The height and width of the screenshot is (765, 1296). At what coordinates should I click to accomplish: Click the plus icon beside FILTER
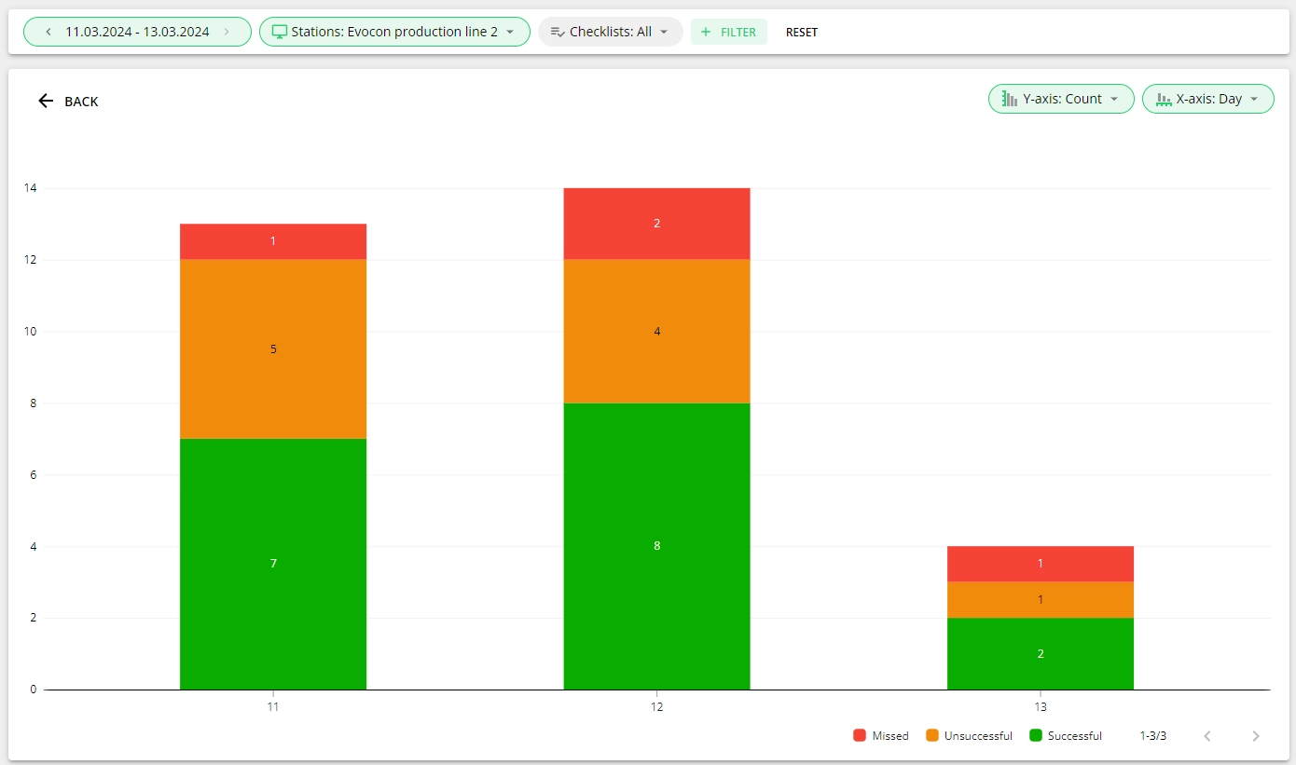706,32
